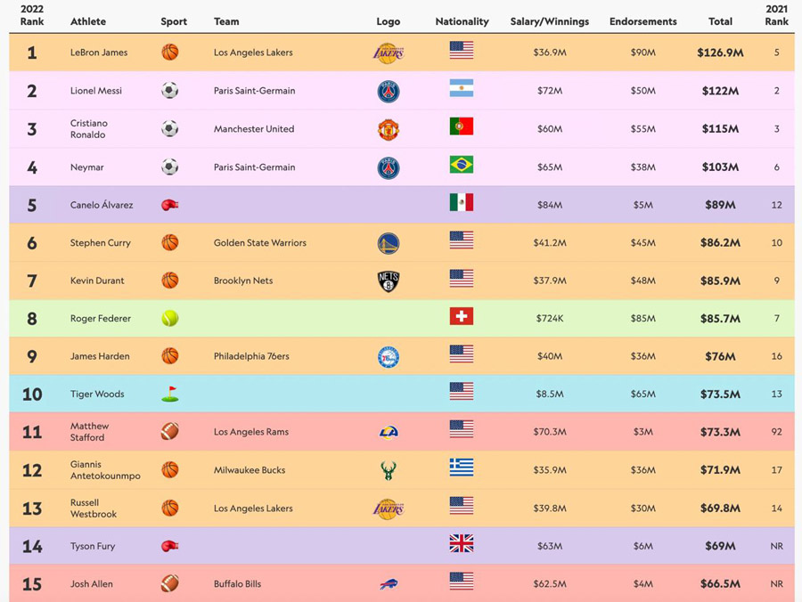Click the United Kingdom flag for Tyson Fury
The height and width of the screenshot is (602, 802).
(462, 544)
